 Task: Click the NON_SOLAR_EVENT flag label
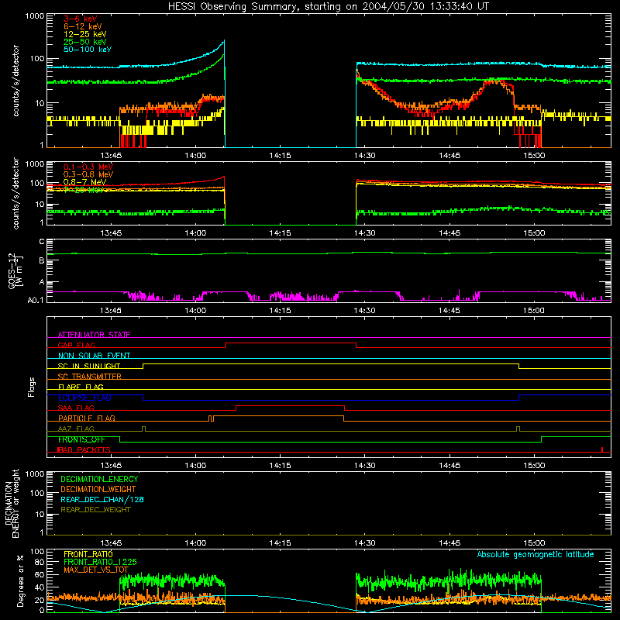click(x=94, y=356)
